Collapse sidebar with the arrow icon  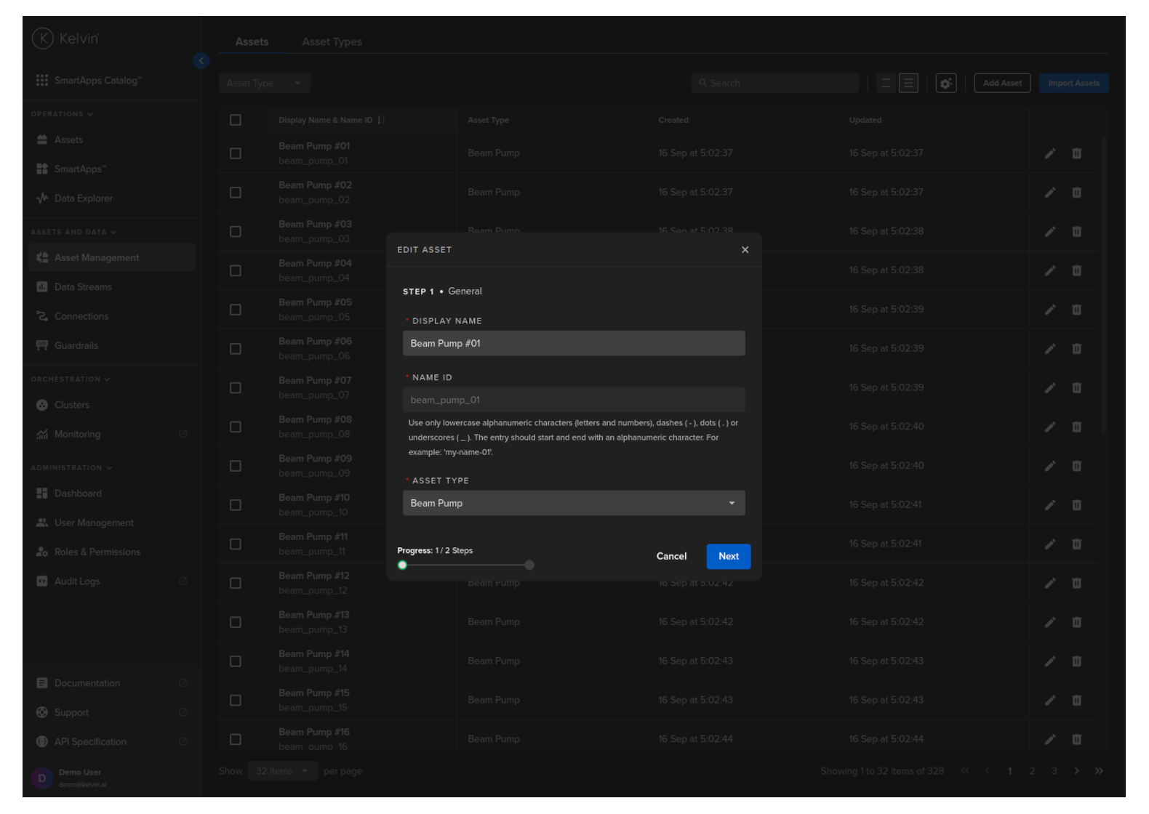tap(201, 61)
